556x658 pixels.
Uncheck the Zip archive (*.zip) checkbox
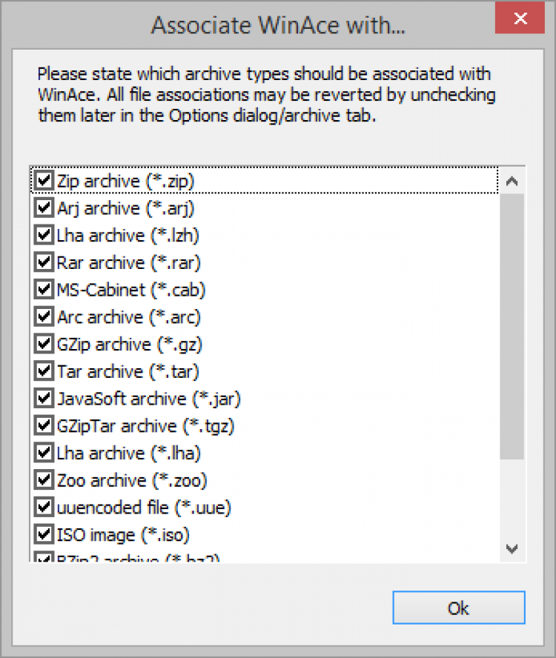click(x=44, y=181)
